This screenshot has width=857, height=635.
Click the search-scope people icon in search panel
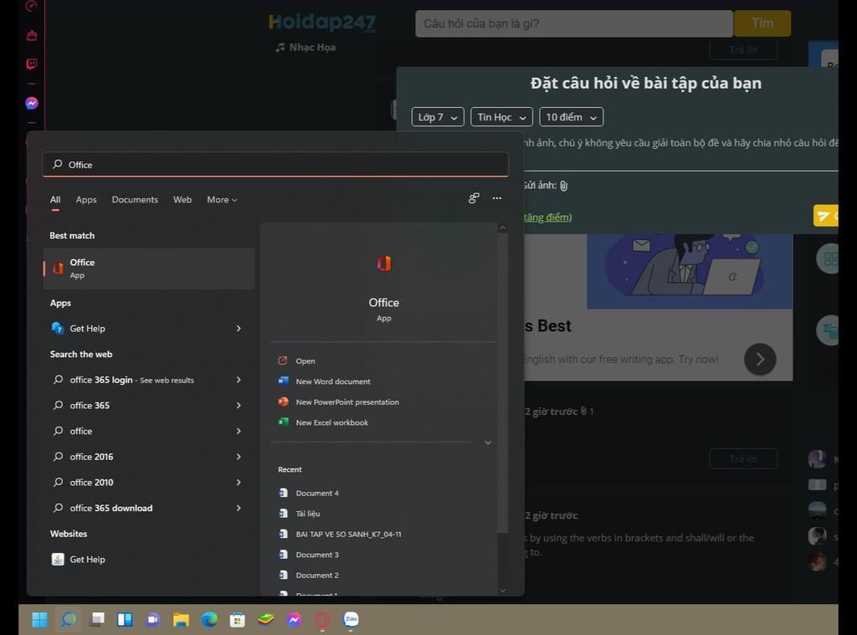pyautogui.click(x=474, y=198)
